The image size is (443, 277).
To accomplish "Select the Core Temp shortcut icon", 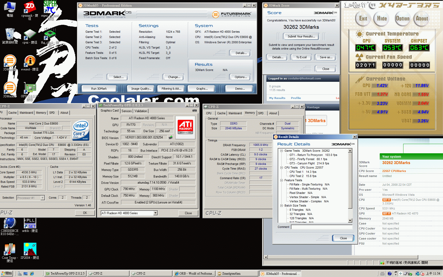I will point(10,253).
